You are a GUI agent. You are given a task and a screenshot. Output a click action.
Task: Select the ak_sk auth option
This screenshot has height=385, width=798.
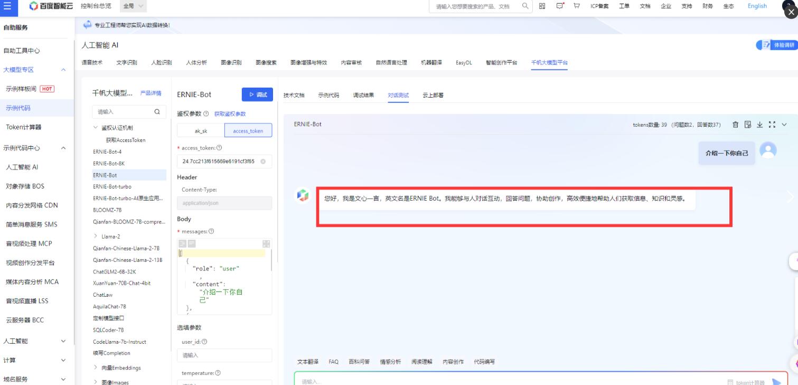[x=201, y=130]
